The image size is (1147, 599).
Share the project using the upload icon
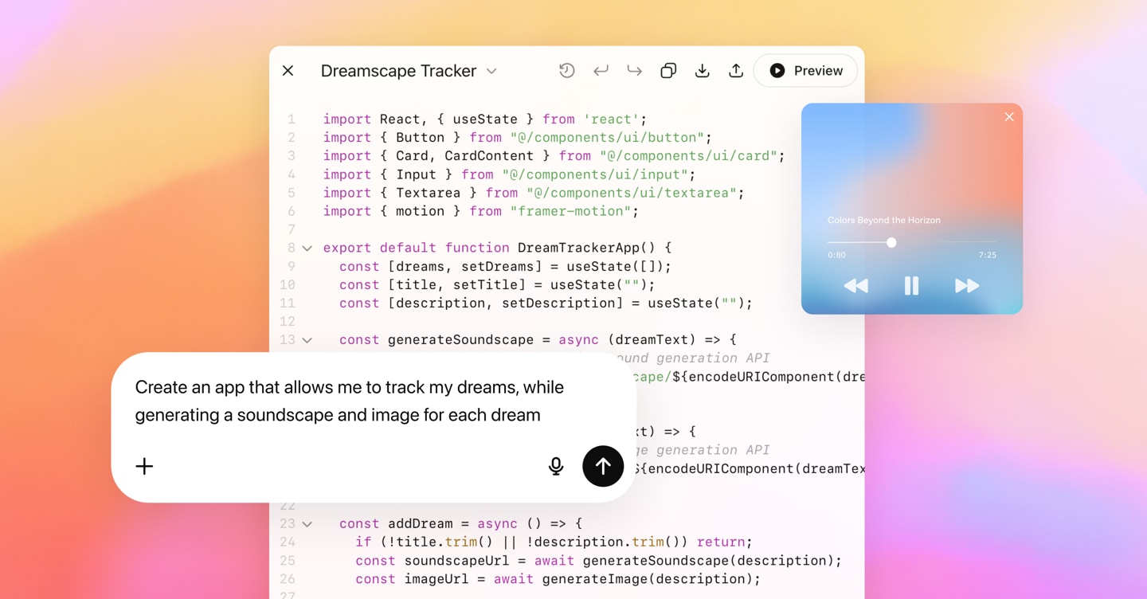coord(735,70)
